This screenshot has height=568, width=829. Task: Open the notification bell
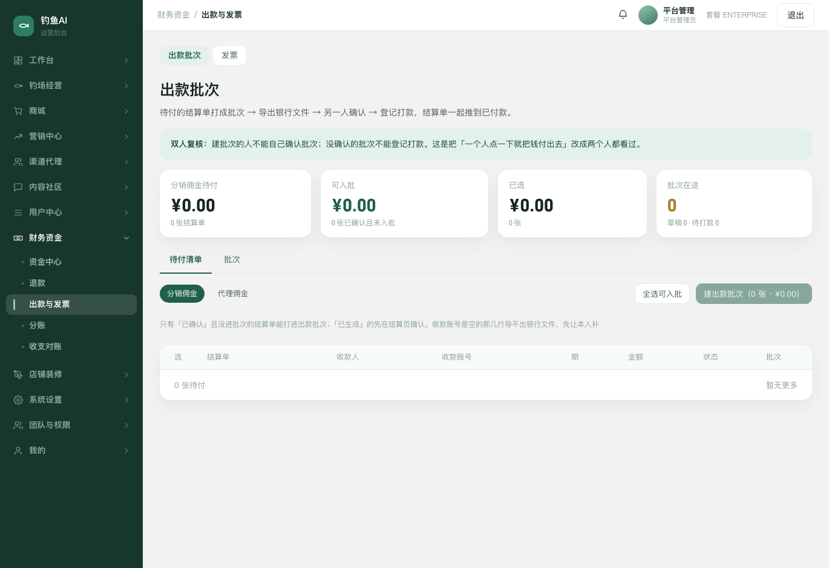[623, 15]
